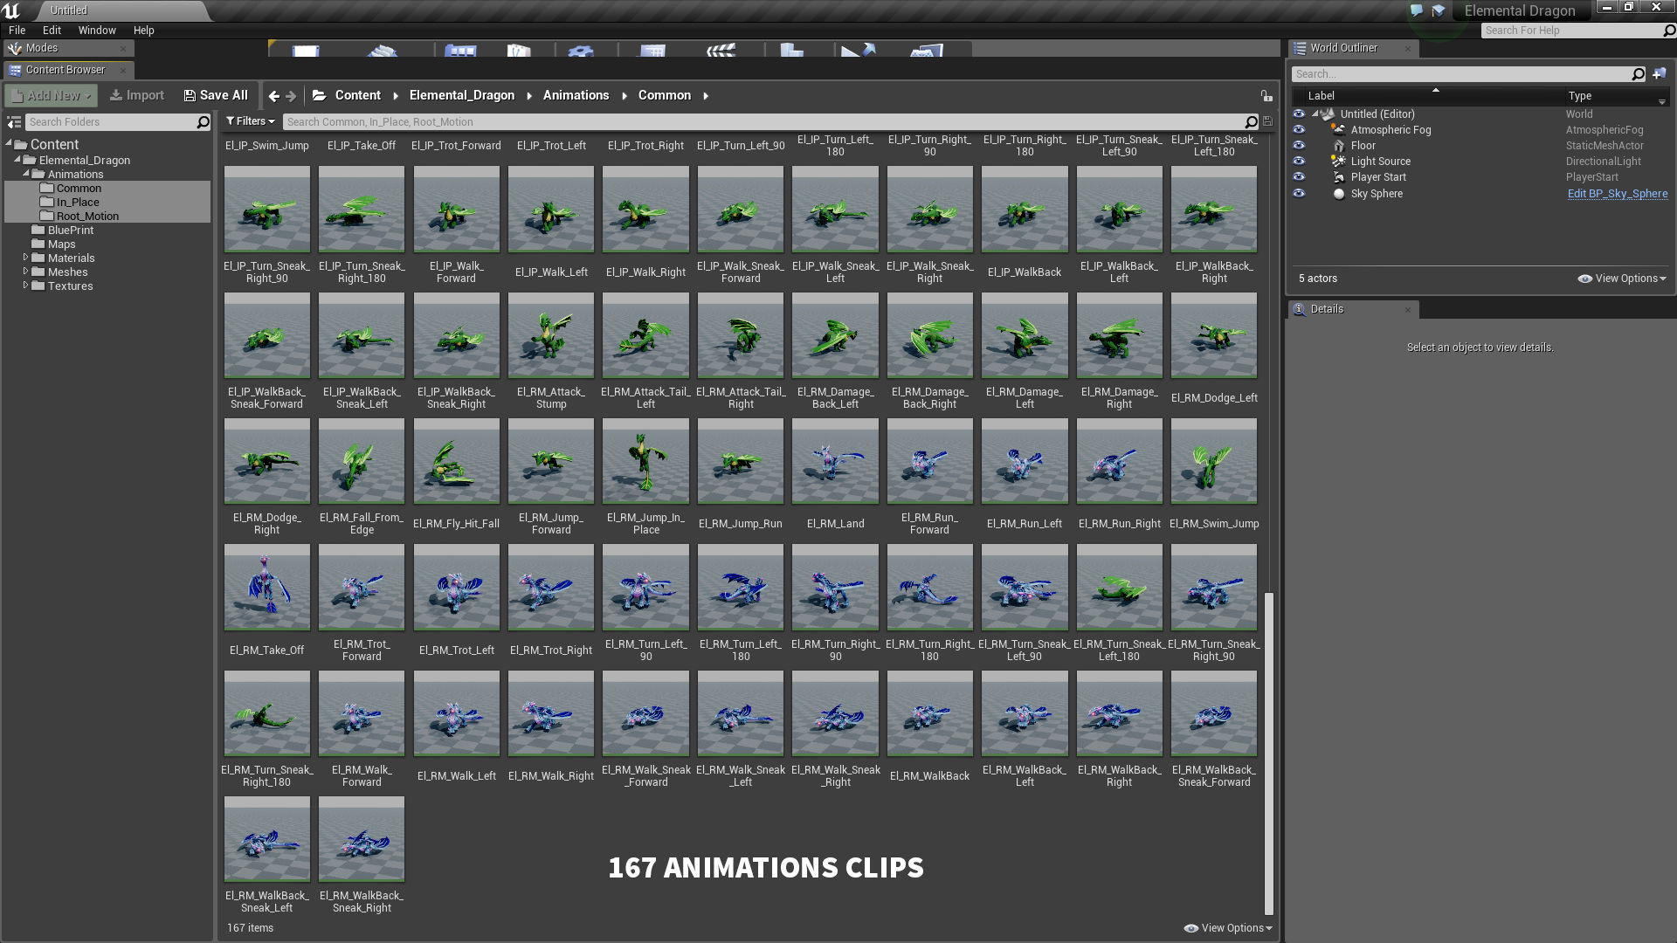Switch to the Modes tab

click(41, 48)
